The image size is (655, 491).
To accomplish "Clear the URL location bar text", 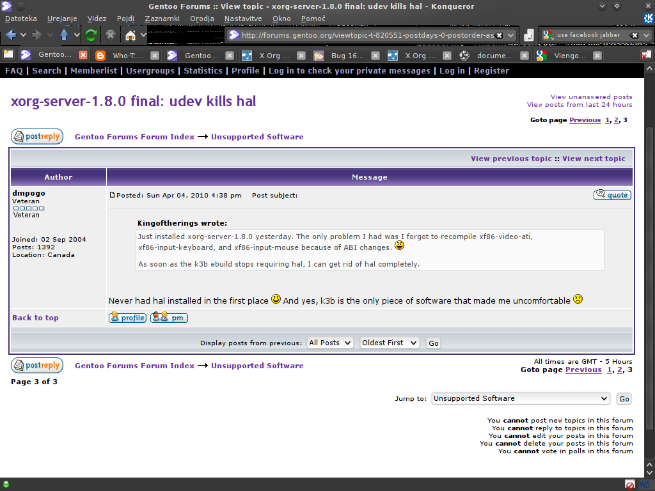I will point(499,35).
